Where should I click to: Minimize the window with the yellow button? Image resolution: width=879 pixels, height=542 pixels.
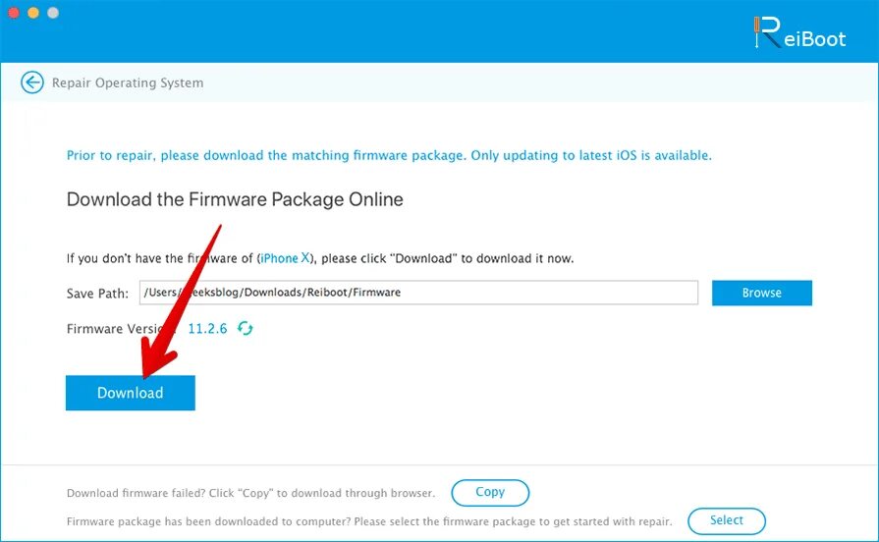pyautogui.click(x=33, y=13)
